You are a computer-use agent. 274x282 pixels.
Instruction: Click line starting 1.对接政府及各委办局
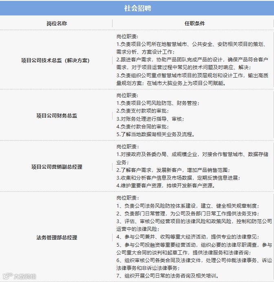tap(192, 154)
